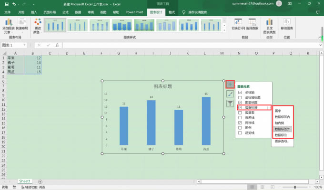Click the insert function fx icon
The height and width of the screenshot is (190, 324).
point(57,45)
